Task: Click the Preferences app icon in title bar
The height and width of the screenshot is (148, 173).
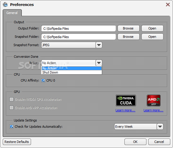Action: pyautogui.click(x=5, y=4)
